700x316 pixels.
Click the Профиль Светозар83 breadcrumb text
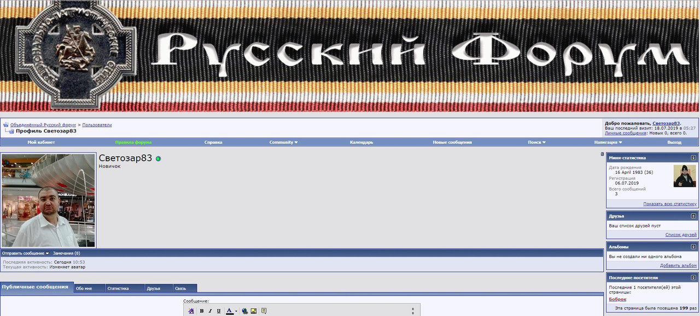pyautogui.click(x=46, y=131)
